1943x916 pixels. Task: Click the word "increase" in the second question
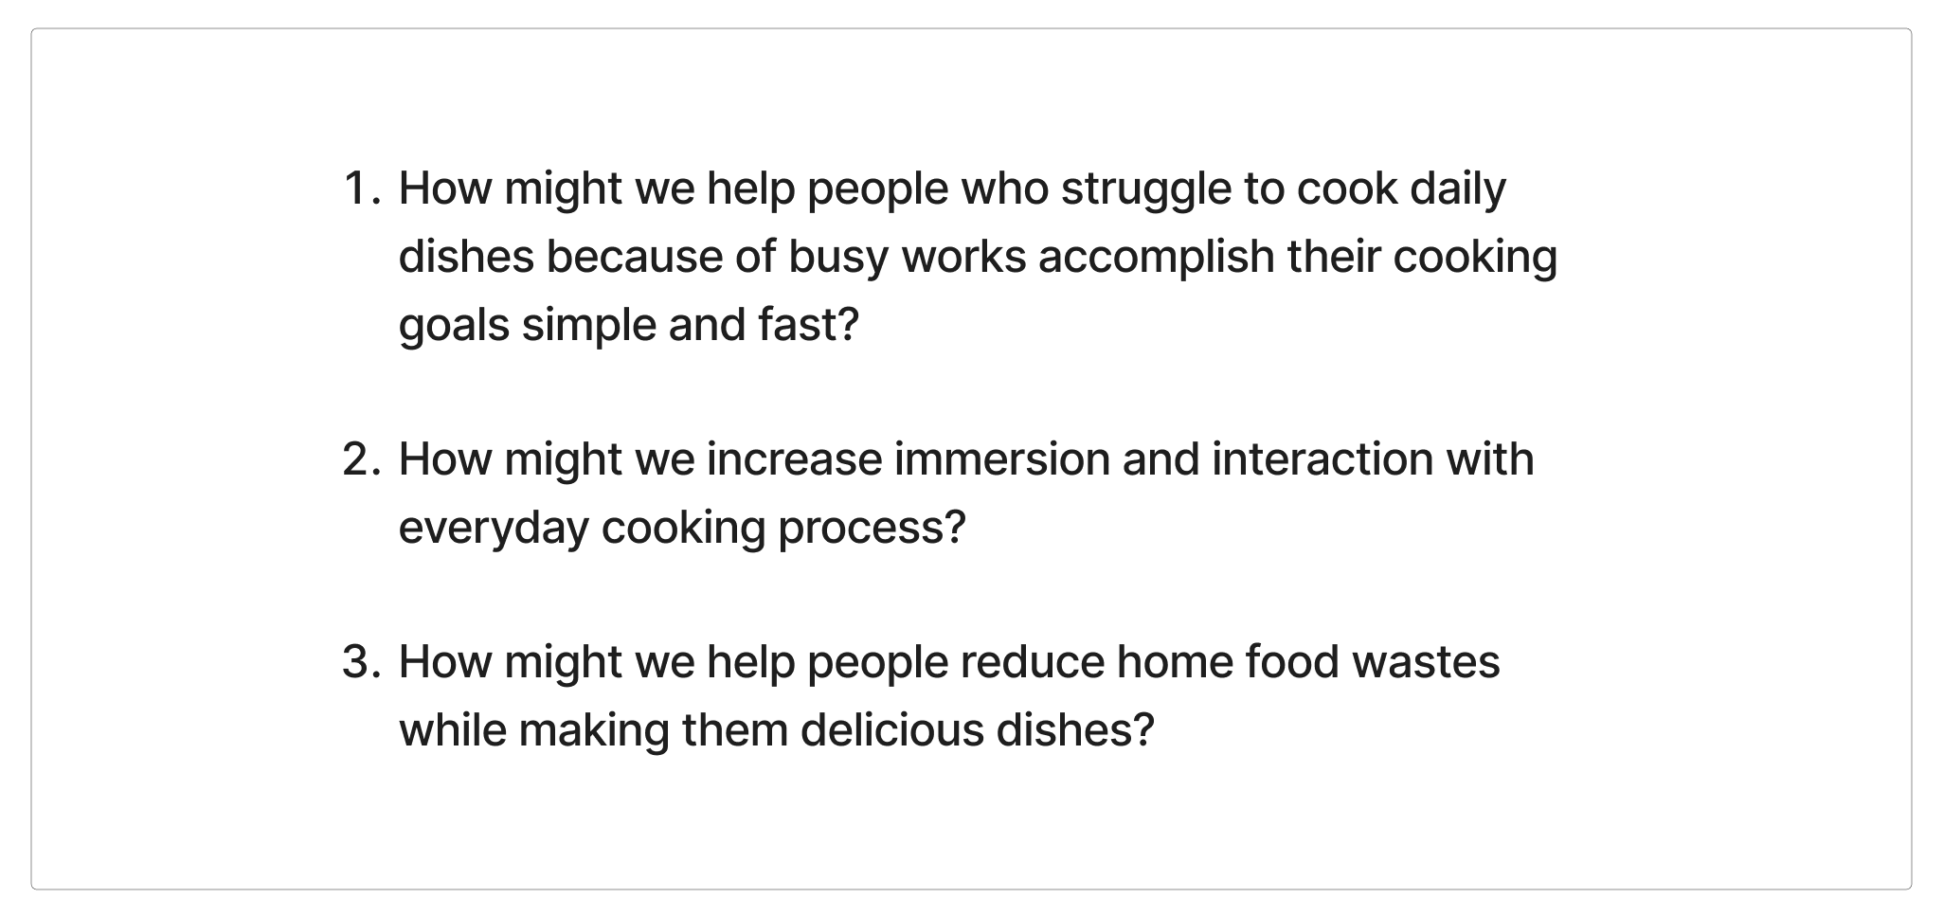[794, 459]
